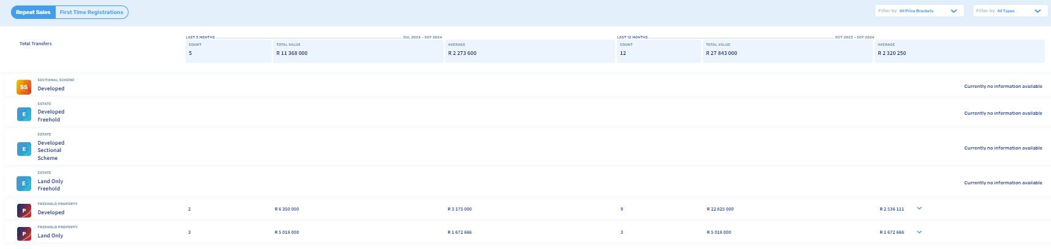Click count 9 in Freehold Developed row
1051x249 pixels.
pyautogui.click(x=622, y=209)
